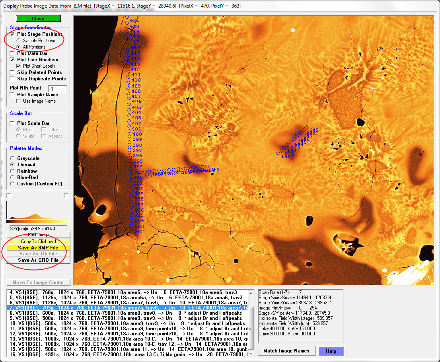Switch palette to Rainbow

12,171
